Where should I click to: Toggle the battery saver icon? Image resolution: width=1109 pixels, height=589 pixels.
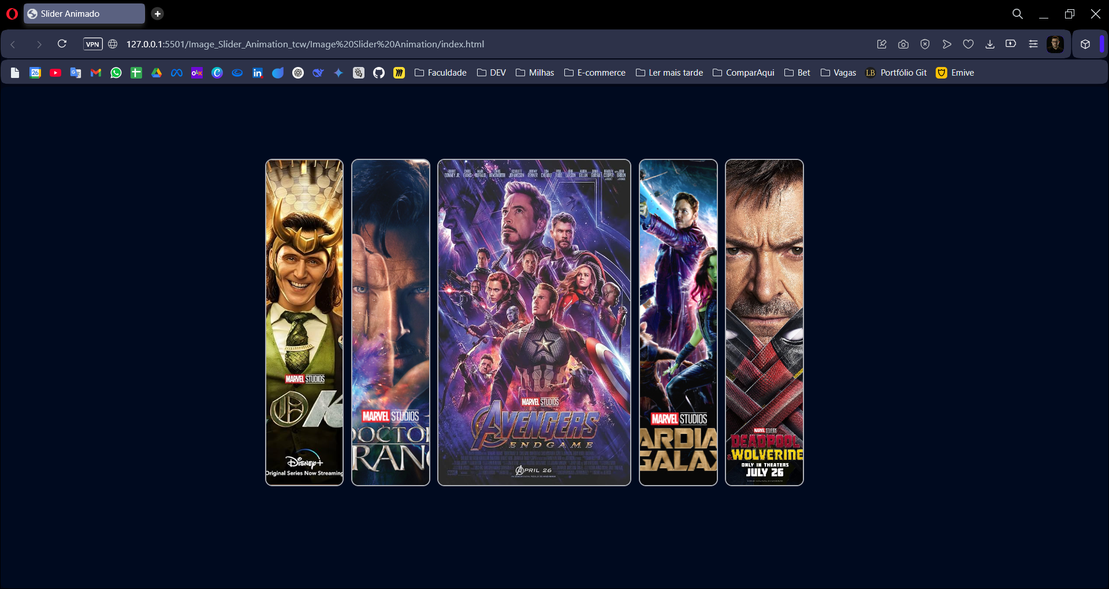click(1011, 44)
